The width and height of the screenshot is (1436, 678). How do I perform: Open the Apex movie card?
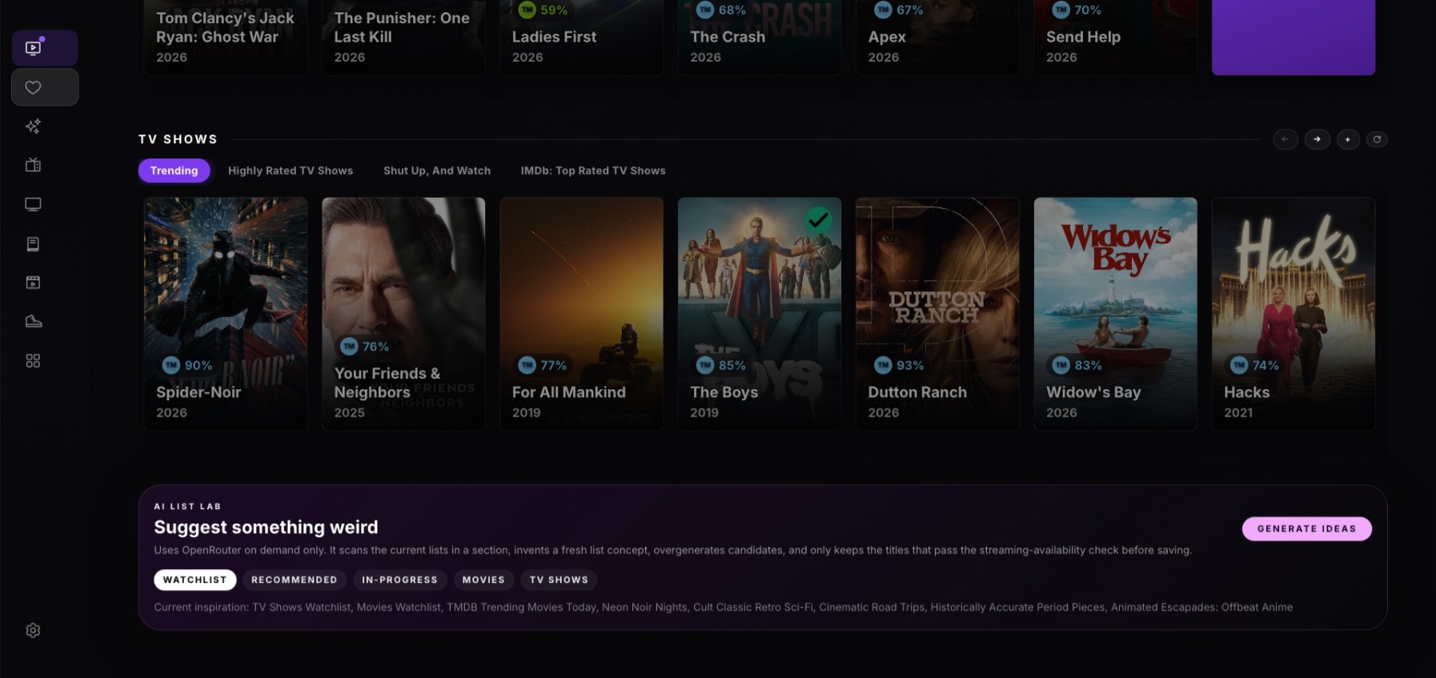click(937, 38)
